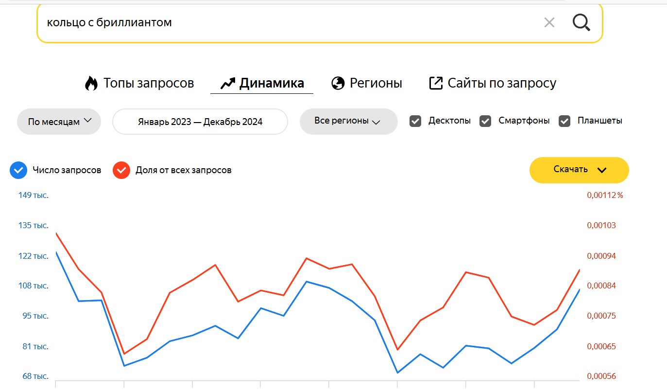Screen dimensions: 667x392
Task: Click the globe icon beside Регионы
Action: point(338,83)
